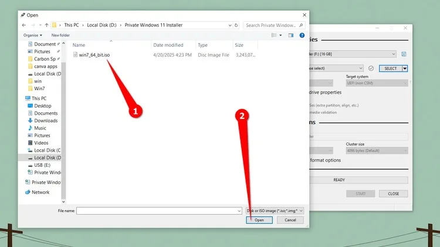440x247 pixels.
Task: Focus the Search Private Windows field
Action: (x=271, y=25)
